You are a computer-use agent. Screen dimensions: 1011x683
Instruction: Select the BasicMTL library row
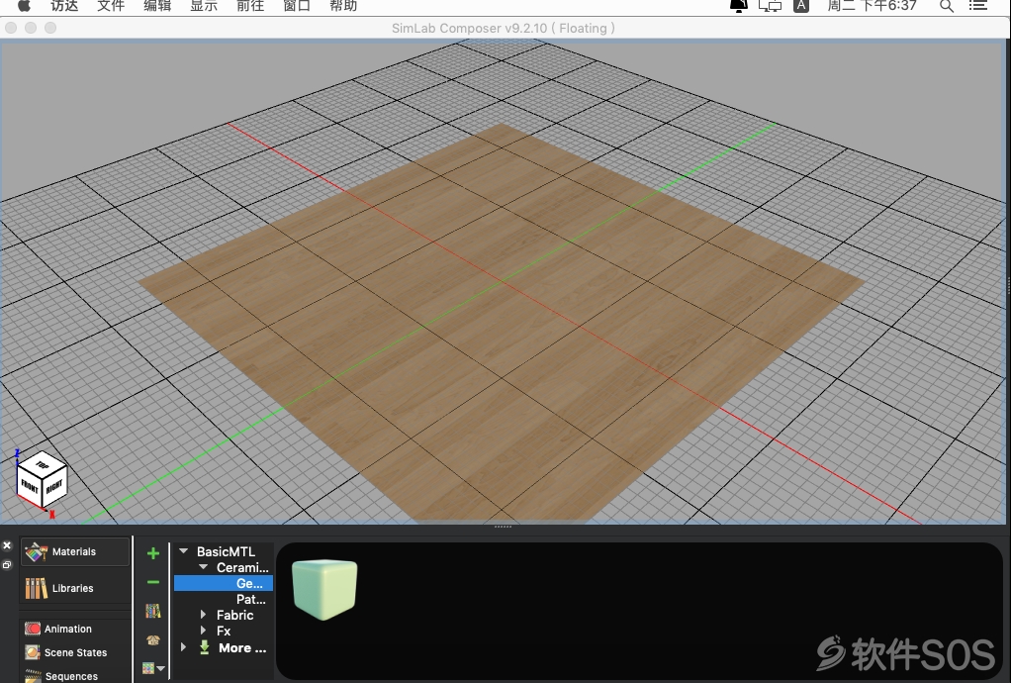pos(224,551)
